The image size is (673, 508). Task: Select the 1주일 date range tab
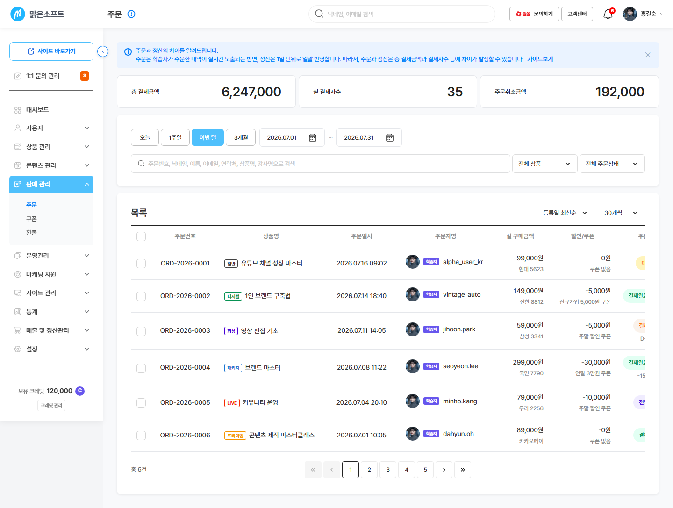click(175, 137)
